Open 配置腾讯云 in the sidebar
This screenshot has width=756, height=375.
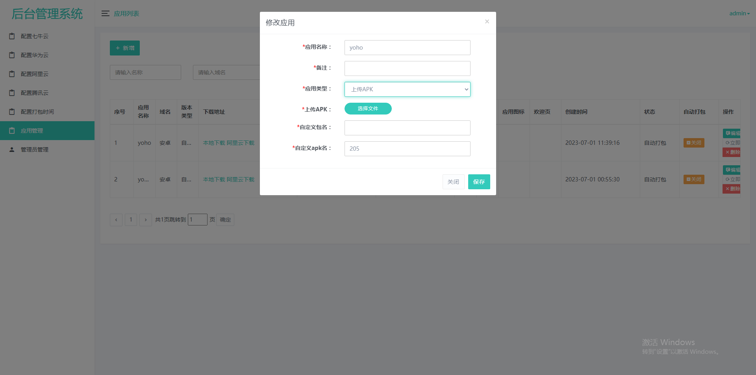(x=47, y=93)
